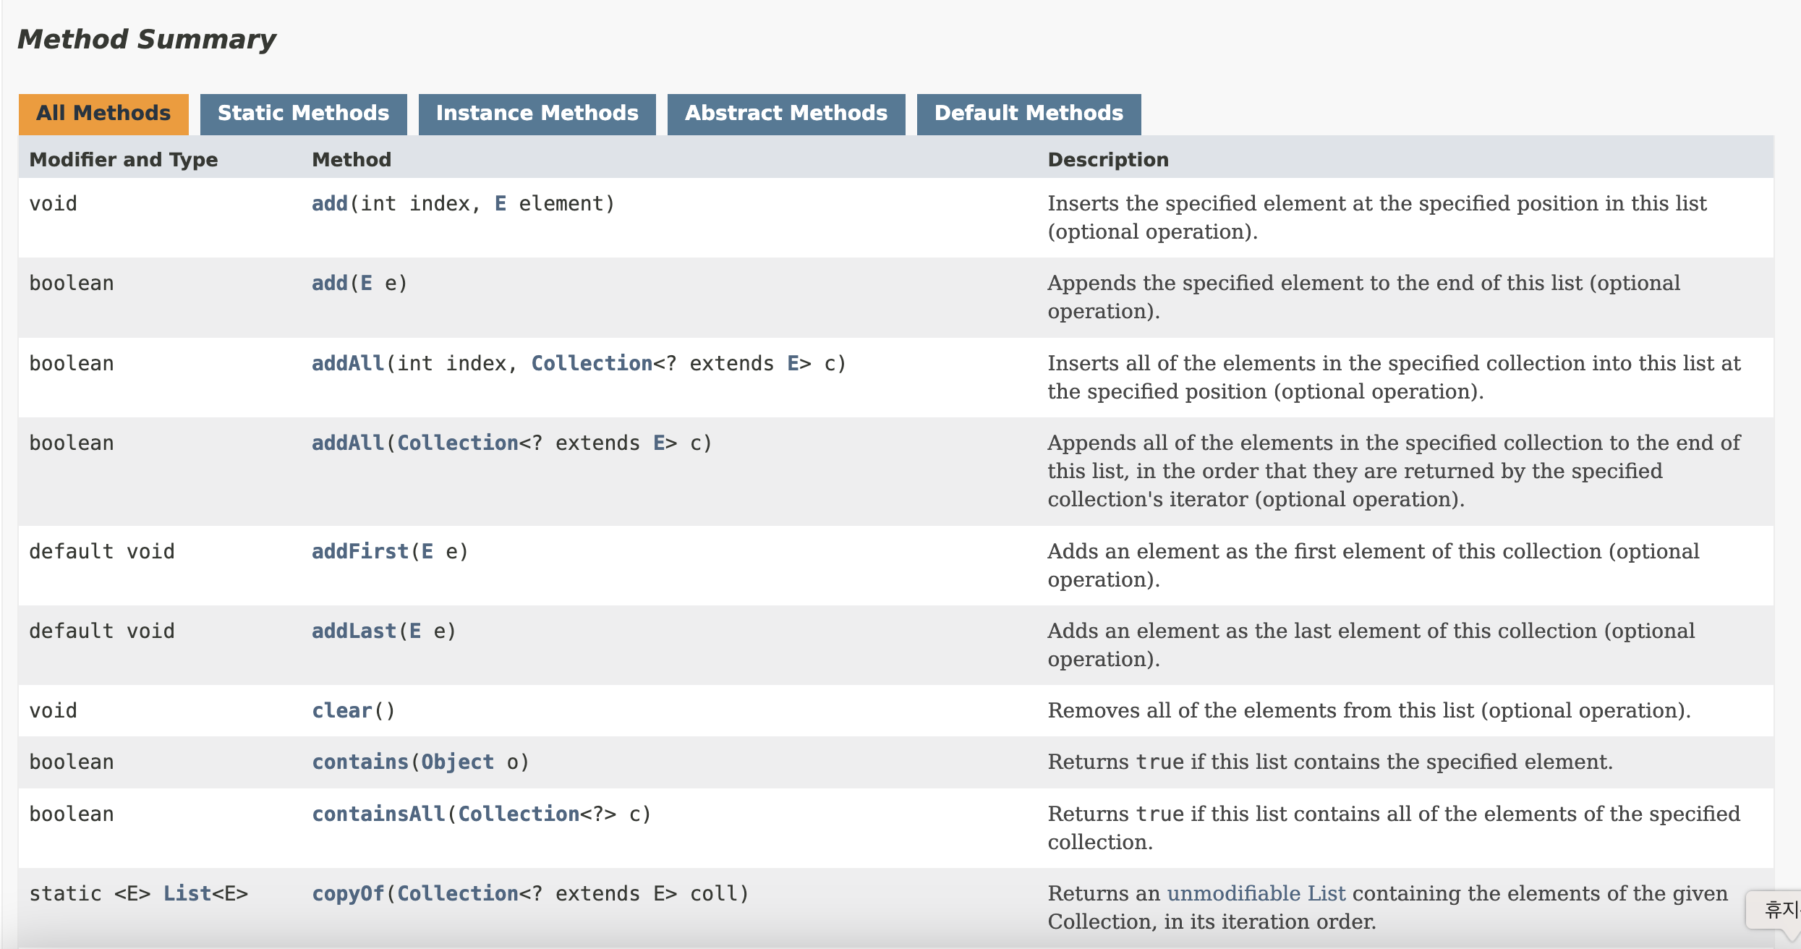Screen dimensions: 1801x949
Task: Open the List return type link
Action: [x=187, y=893]
